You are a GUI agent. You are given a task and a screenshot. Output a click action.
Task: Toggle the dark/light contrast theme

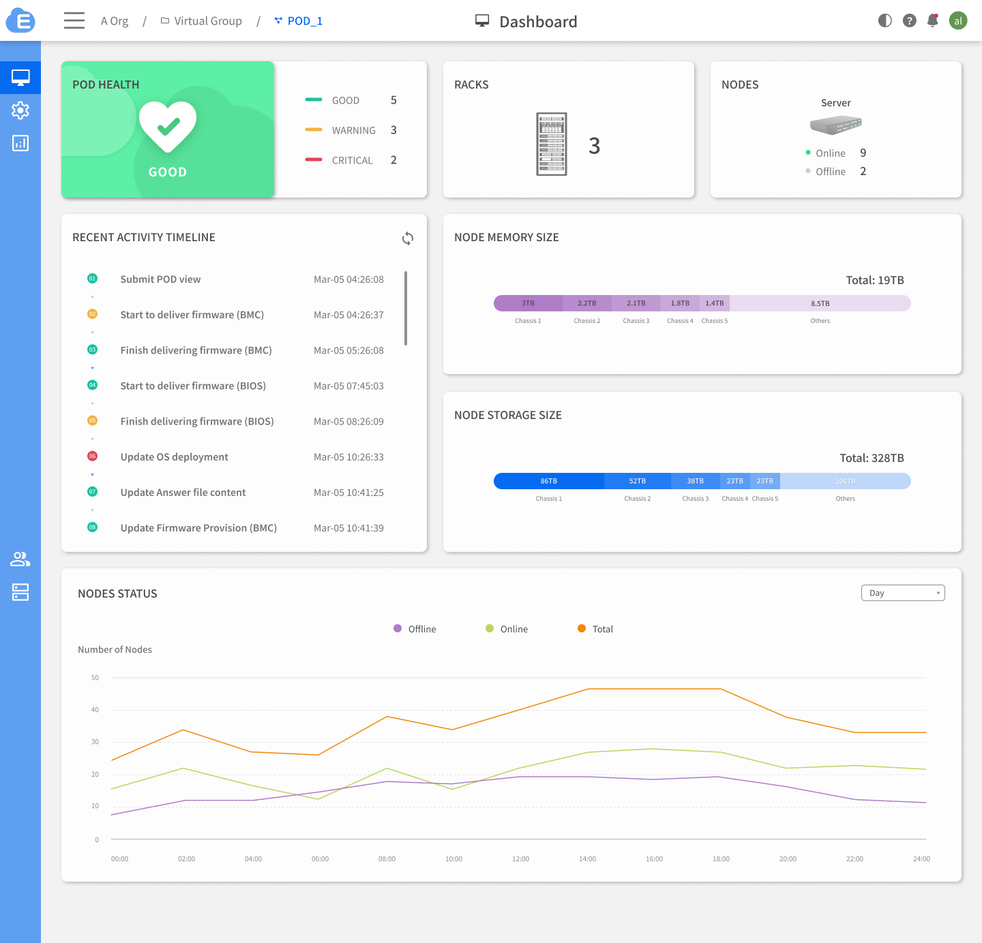[x=885, y=20]
